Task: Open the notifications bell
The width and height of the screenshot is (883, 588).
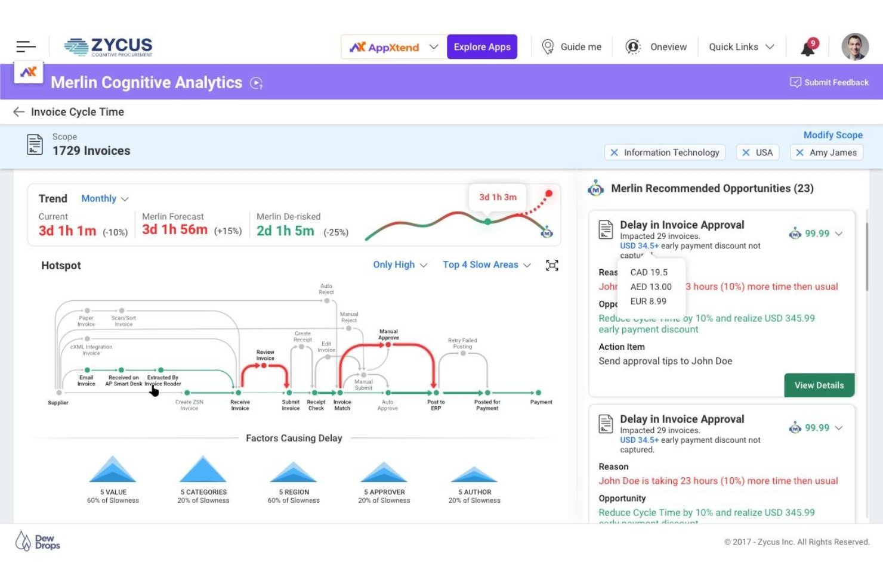Action: pos(808,48)
